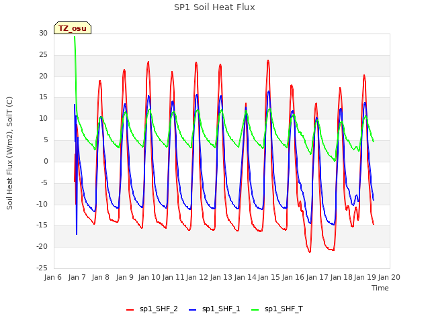Click the blue sp1_SHF_1 legend swatch
This screenshot has height=322, width=430.
193,310
